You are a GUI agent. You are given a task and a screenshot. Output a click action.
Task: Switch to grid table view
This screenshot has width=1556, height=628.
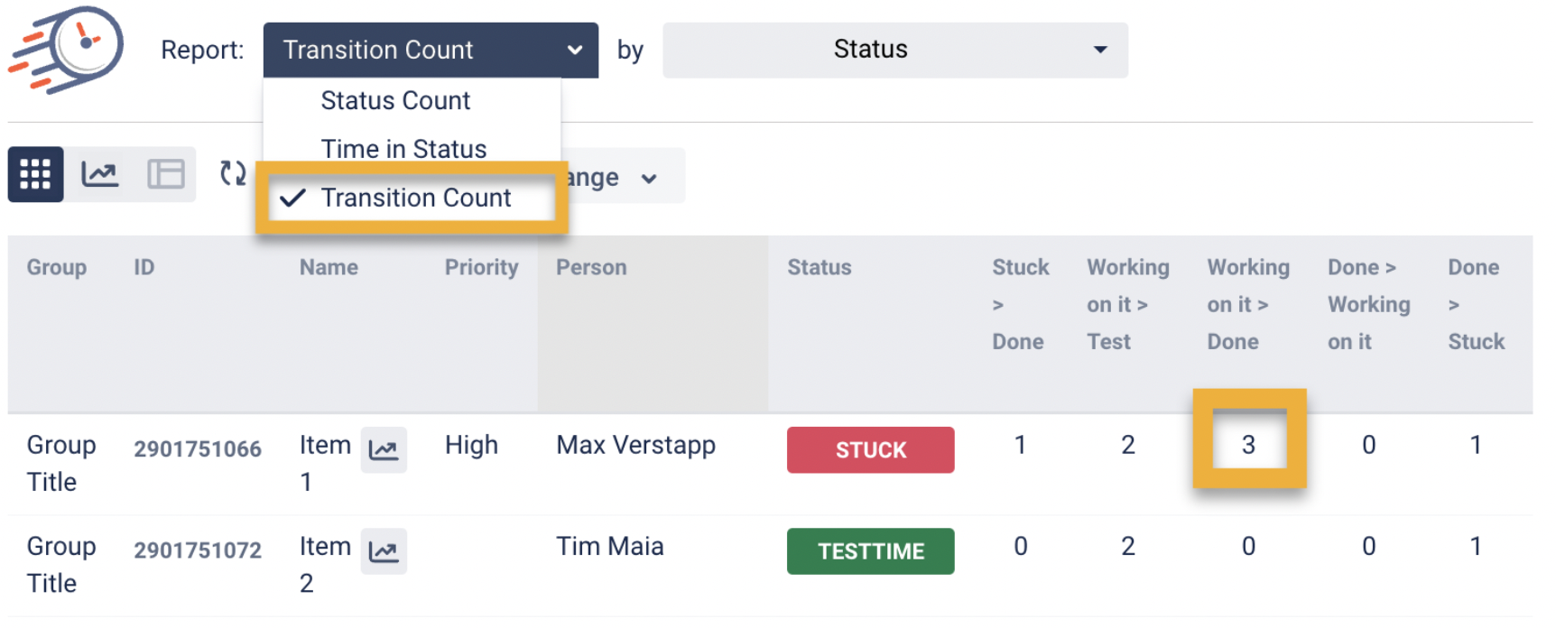click(35, 174)
